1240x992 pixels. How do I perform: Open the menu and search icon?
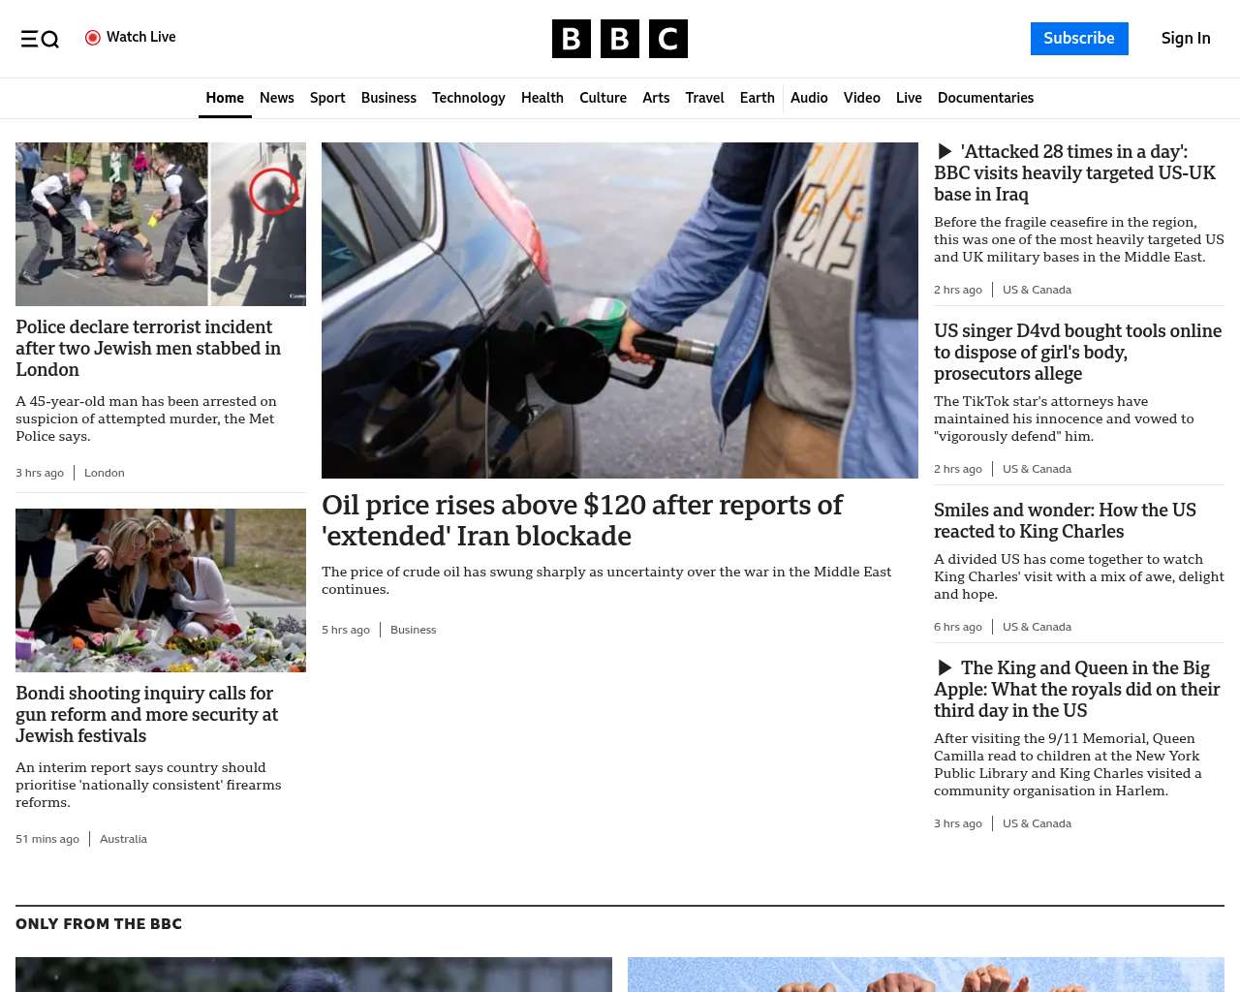point(40,39)
